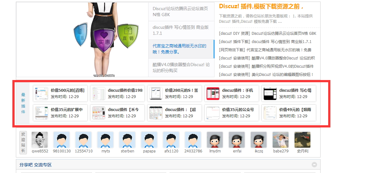
Task: Collapse the 分享吧 交流专区 section
Action: (314, 165)
